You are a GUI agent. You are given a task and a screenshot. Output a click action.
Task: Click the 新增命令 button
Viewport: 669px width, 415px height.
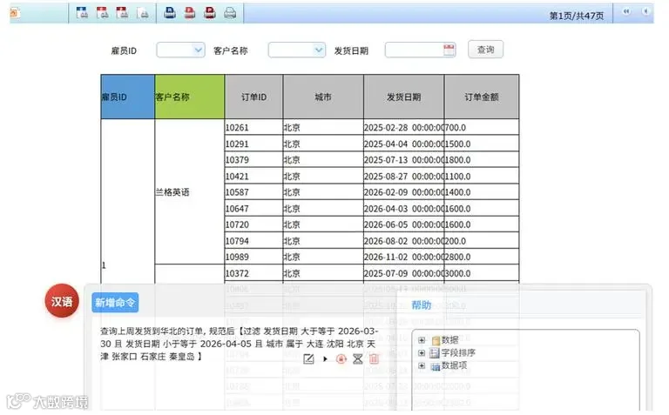tap(115, 303)
